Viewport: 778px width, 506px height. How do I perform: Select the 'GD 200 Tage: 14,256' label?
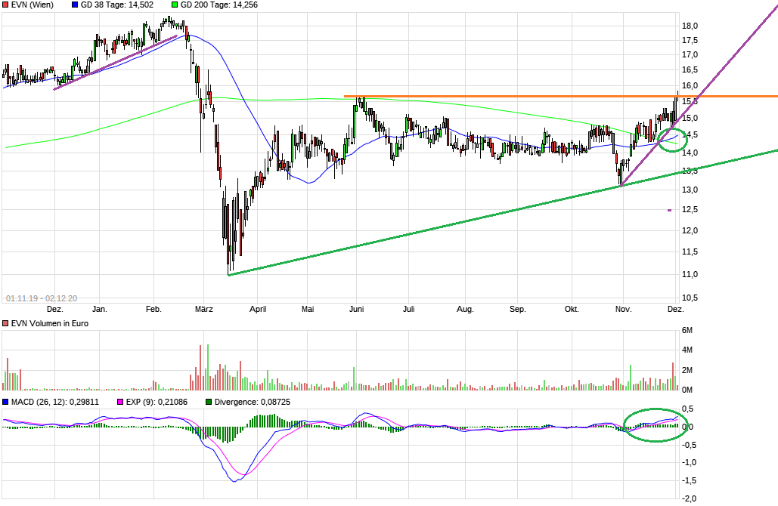[219, 5]
